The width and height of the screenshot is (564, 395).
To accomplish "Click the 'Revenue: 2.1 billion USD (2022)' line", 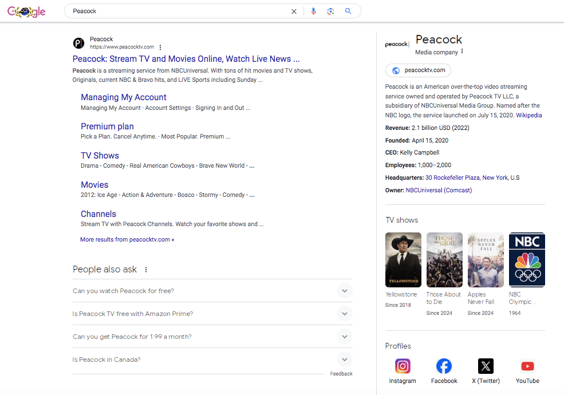I will pyautogui.click(x=427, y=128).
